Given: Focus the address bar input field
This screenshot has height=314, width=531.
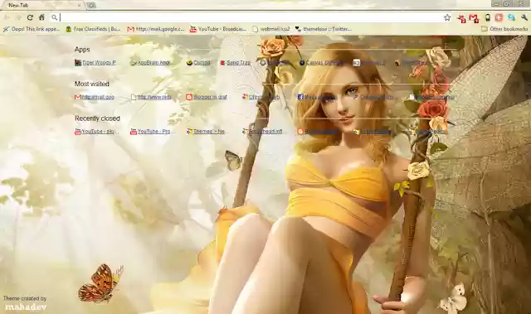Looking at the screenshot, I should [251, 17].
